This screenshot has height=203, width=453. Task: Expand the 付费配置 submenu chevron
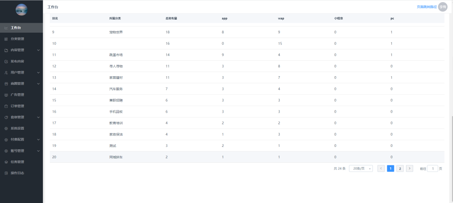pyautogui.click(x=39, y=139)
